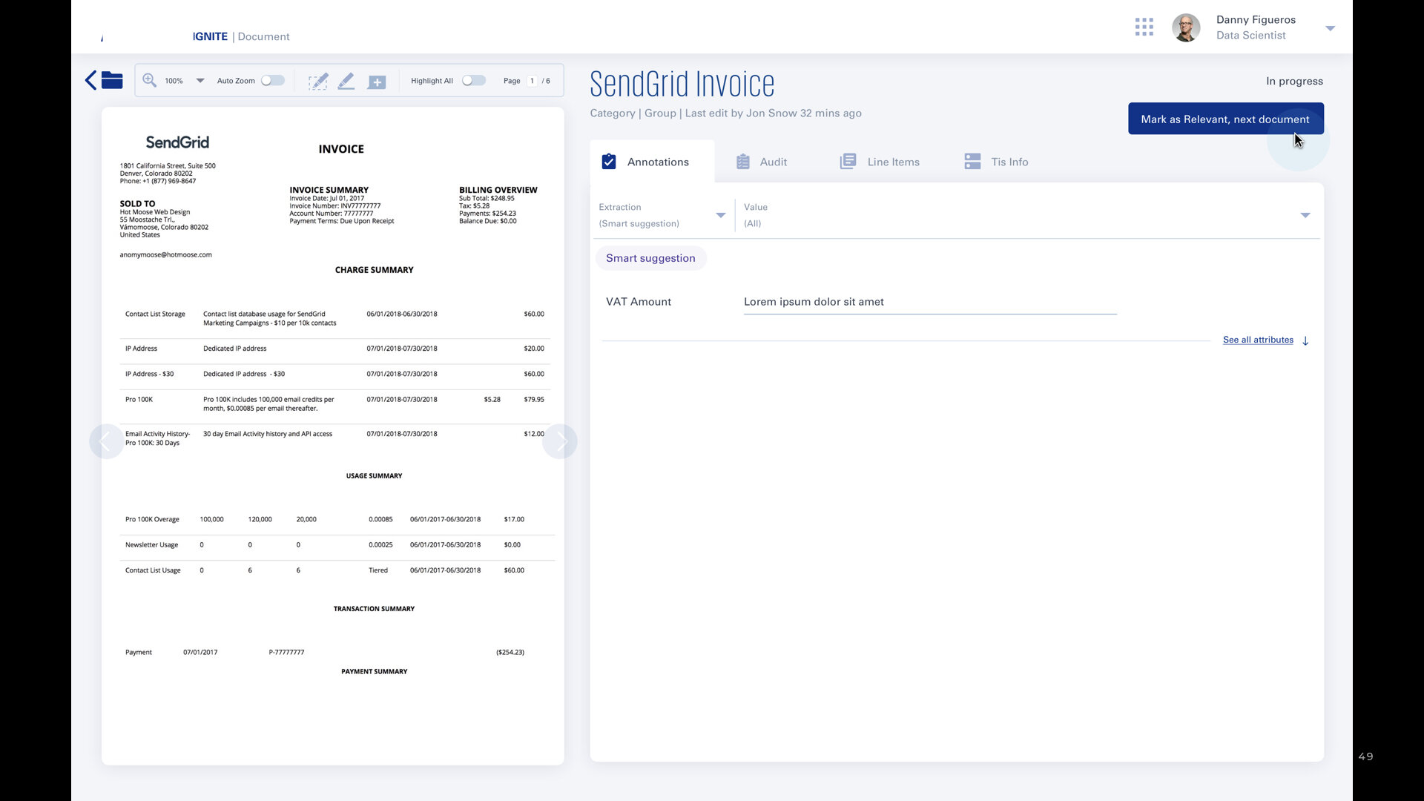Click the Contact List Usage row label
Viewport: 1424px width, 801px height.
click(x=153, y=570)
